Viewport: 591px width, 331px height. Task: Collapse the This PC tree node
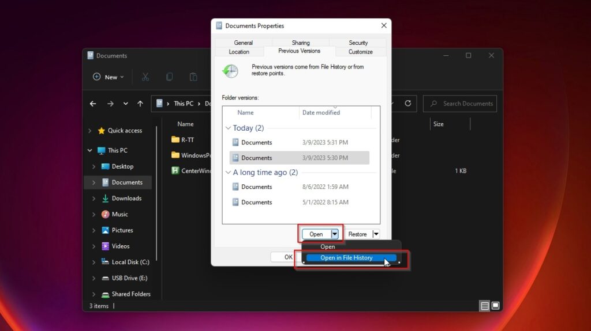coord(89,150)
